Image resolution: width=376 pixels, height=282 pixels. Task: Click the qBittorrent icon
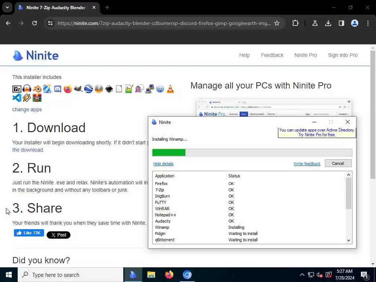click(160, 89)
